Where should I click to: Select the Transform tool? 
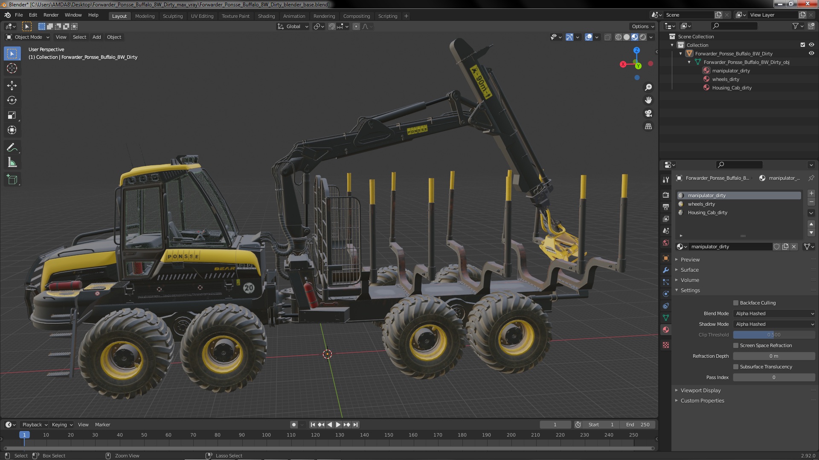click(12, 130)
